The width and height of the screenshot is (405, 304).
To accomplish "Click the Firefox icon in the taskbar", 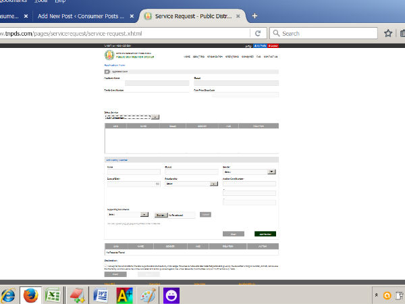I will pos(30,295).
